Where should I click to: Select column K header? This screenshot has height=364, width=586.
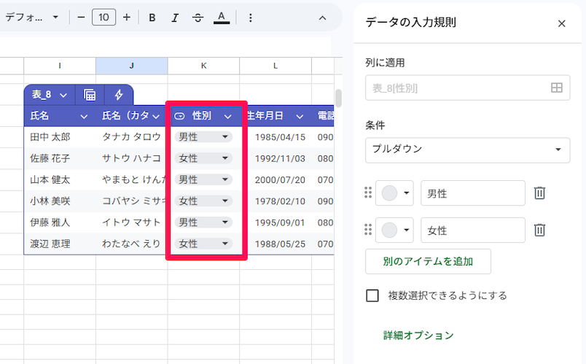pyautogui.click(x=203, y=66)
